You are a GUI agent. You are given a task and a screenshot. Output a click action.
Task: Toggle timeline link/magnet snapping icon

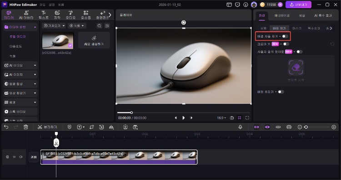(x=256, y=127)
